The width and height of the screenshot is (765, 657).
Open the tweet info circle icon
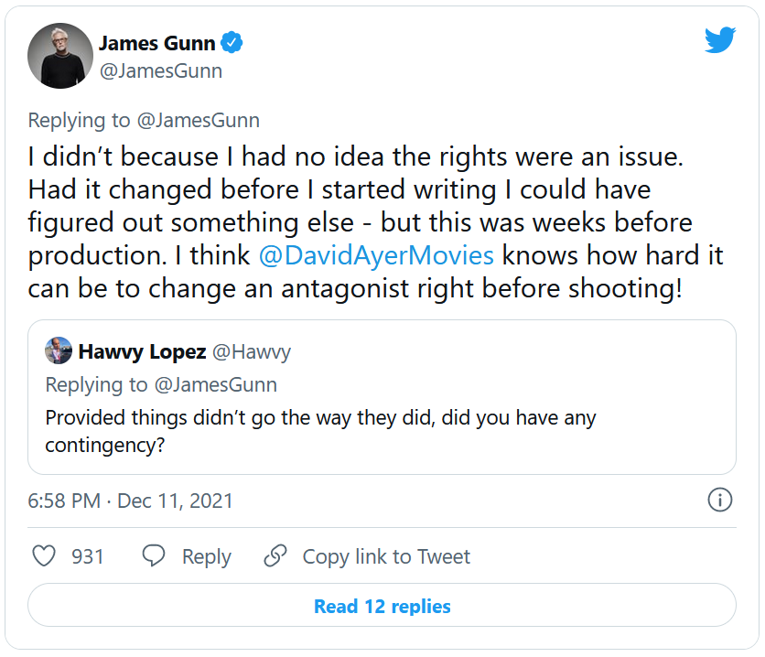(720, 500)
